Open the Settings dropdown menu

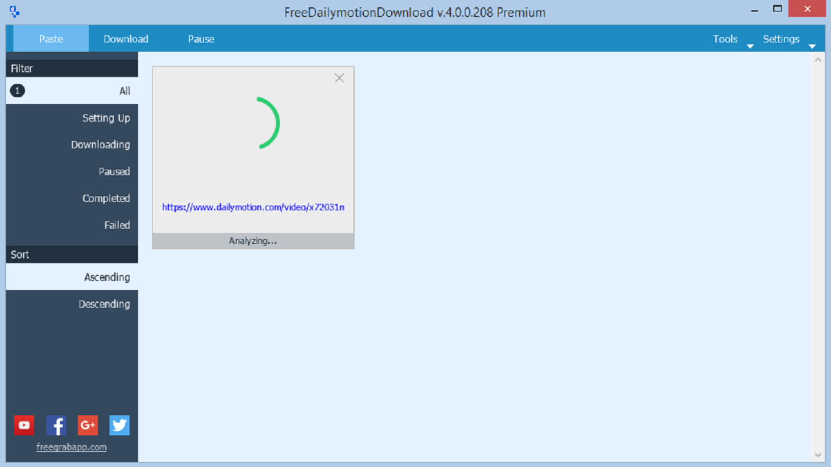pos(788,39)
